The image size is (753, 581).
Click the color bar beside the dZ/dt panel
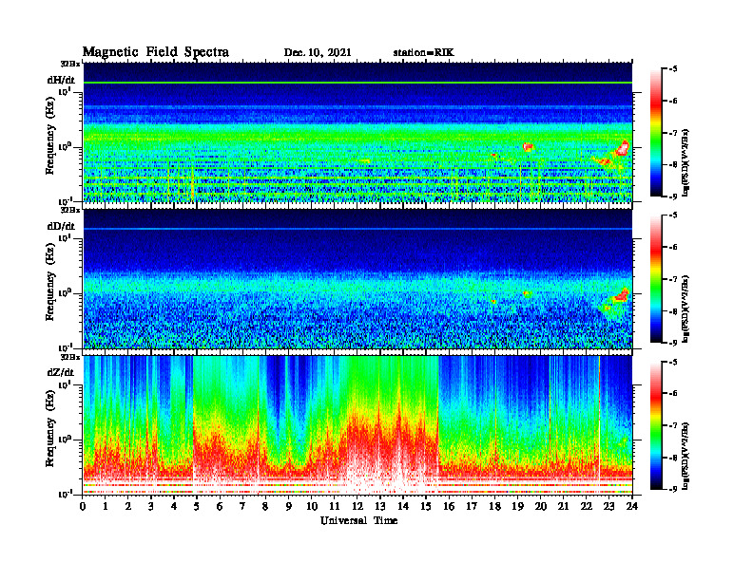[x=656, y=425]
